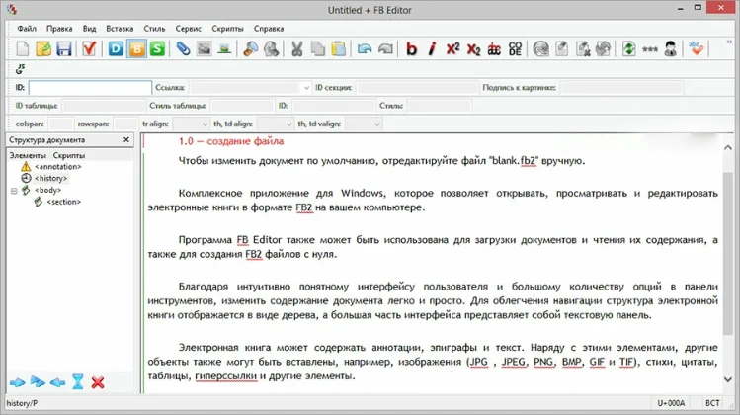Attach a binary file with the paperclip icon
This screenshot has height=415, width=740.
183,48
